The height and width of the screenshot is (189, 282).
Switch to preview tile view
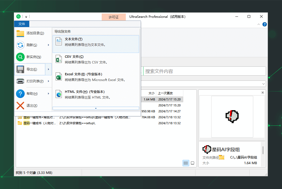[x=193, y=163]
